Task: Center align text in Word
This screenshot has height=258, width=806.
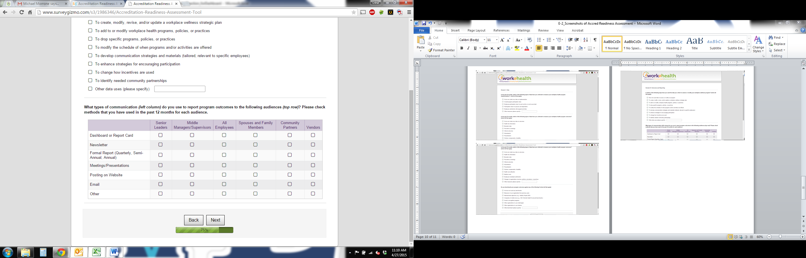Action: coord(546,48)
